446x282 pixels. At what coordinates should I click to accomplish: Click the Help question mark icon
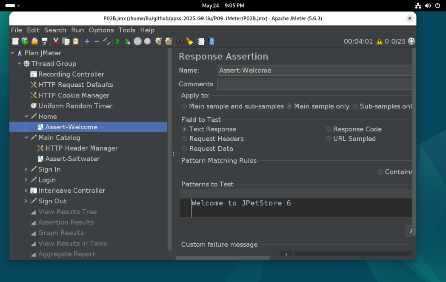click(x=212, y=42)
